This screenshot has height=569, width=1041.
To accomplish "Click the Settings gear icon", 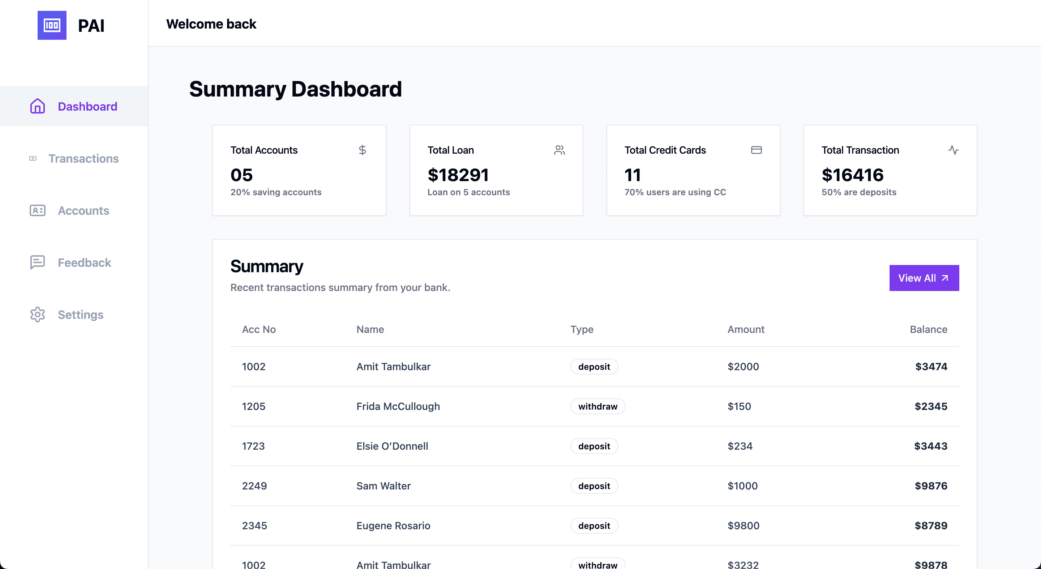I will click(37, 315).
